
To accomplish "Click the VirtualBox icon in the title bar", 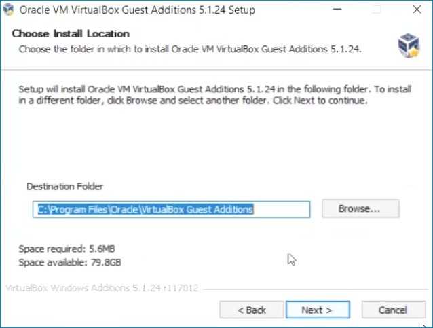I will (x=8, y=10).
